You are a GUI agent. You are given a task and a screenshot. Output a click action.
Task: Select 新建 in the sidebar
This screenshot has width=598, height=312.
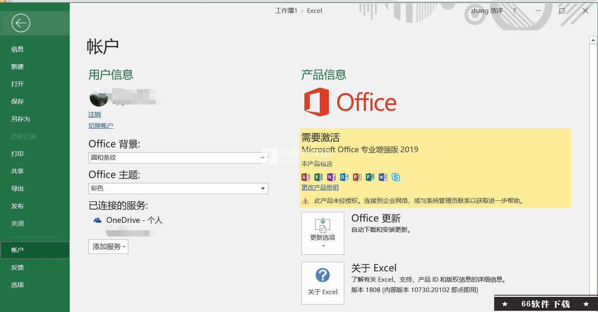[35, 66]
